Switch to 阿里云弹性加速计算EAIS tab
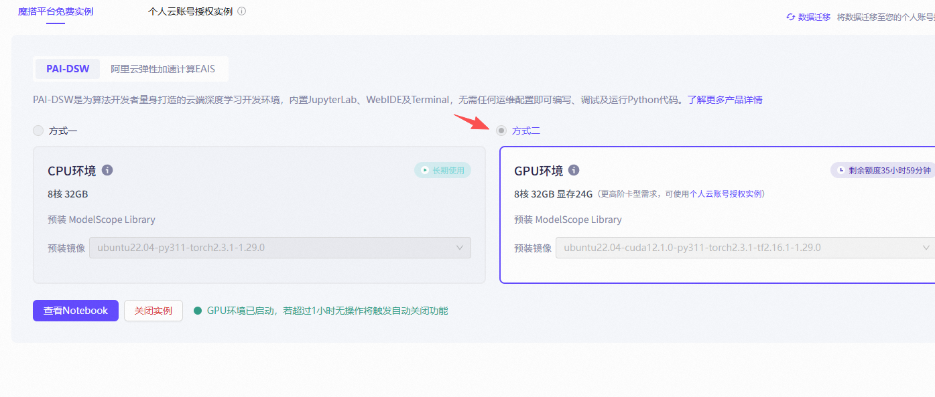This screenshot has width=935, height=397. pyautogui.click(x=163, y=69)
